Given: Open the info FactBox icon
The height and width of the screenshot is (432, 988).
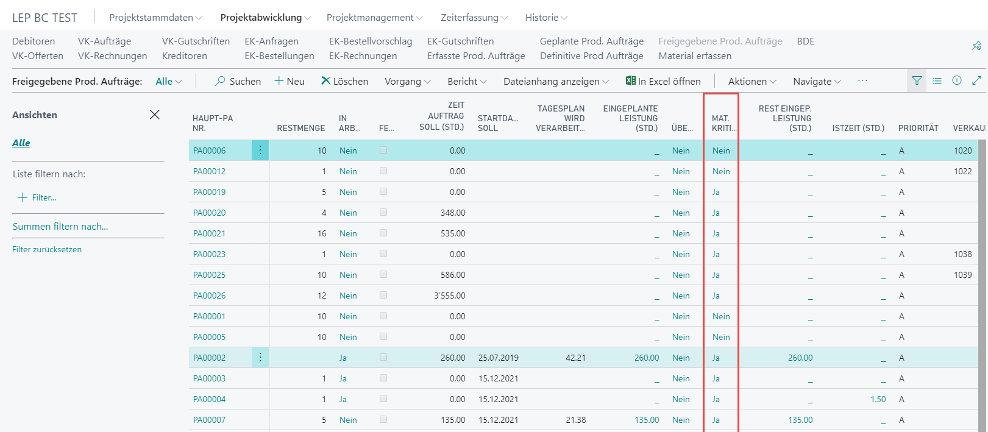Looking at the screenshot, I should point(957,80).
